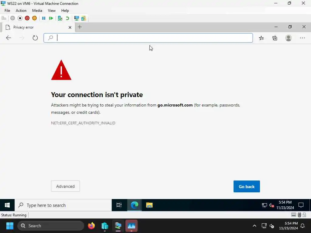Click the keyboard status icon in VM status bar
The width and height of the screenshot is (311, 233).
pos(294,215)
